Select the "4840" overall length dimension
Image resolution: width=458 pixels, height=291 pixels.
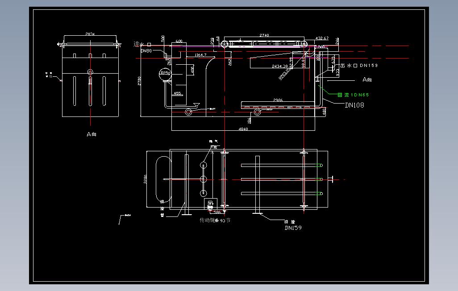point(243,129)
